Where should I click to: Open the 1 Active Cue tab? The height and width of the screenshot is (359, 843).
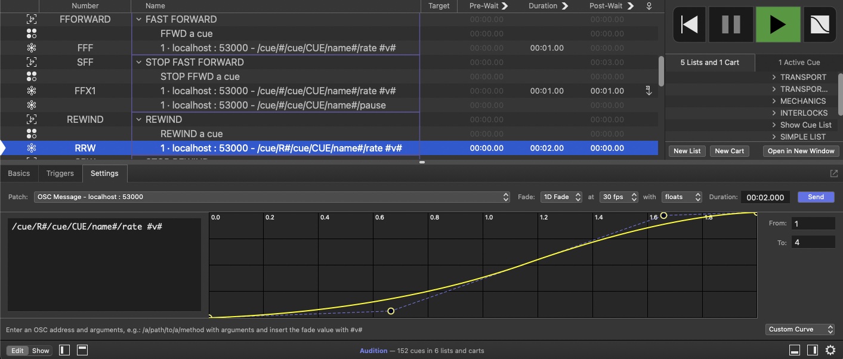(x=798, y=63)
